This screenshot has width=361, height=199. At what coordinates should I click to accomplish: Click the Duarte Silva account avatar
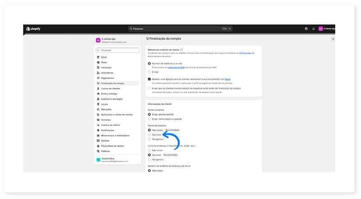(x=98, y=160)
